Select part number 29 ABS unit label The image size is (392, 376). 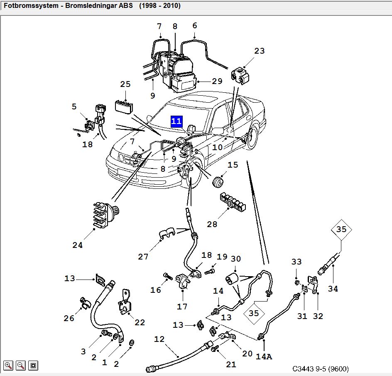217,81
